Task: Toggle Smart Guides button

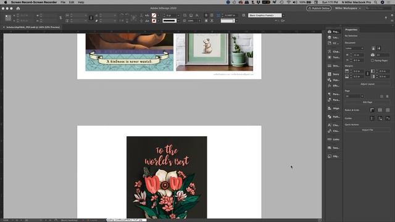Action: [x=388, y=118]
